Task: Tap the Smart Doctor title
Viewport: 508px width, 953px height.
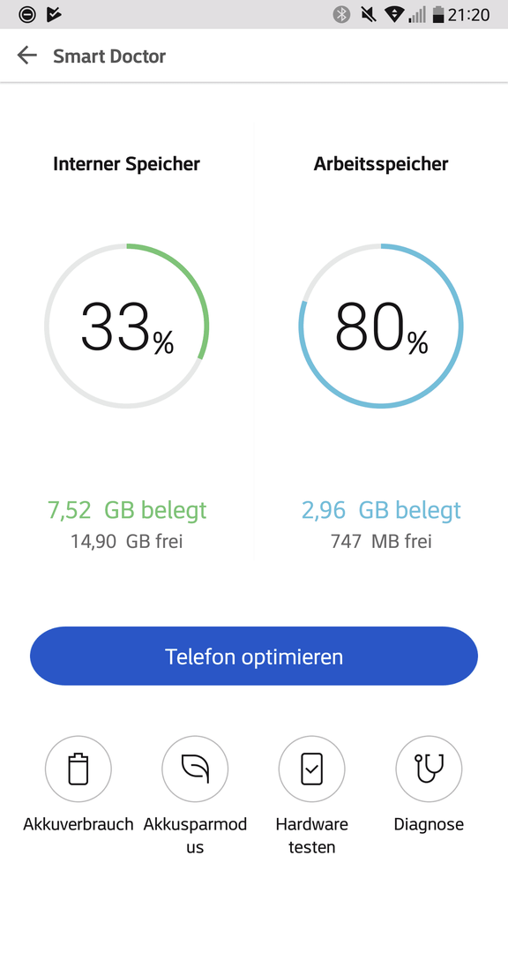Action: 109,56
